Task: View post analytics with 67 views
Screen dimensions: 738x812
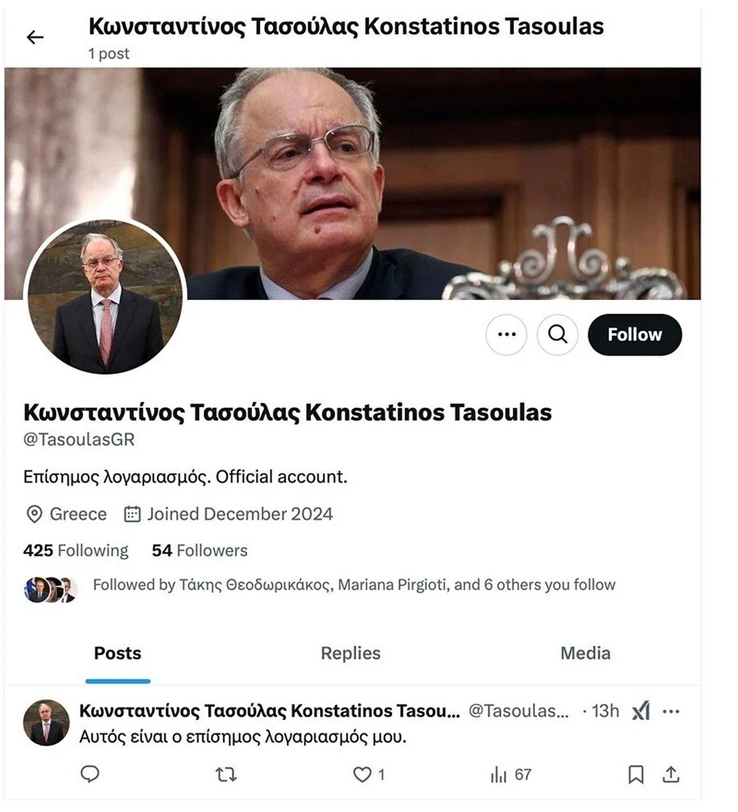Action: (x=510, y=775)
